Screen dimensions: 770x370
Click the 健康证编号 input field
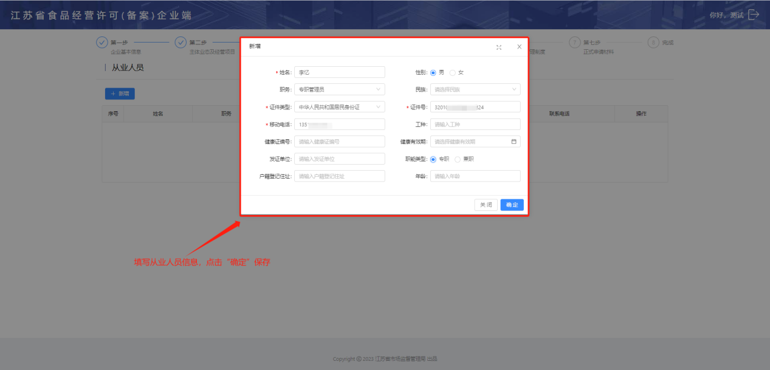click(x=339, y=142)
